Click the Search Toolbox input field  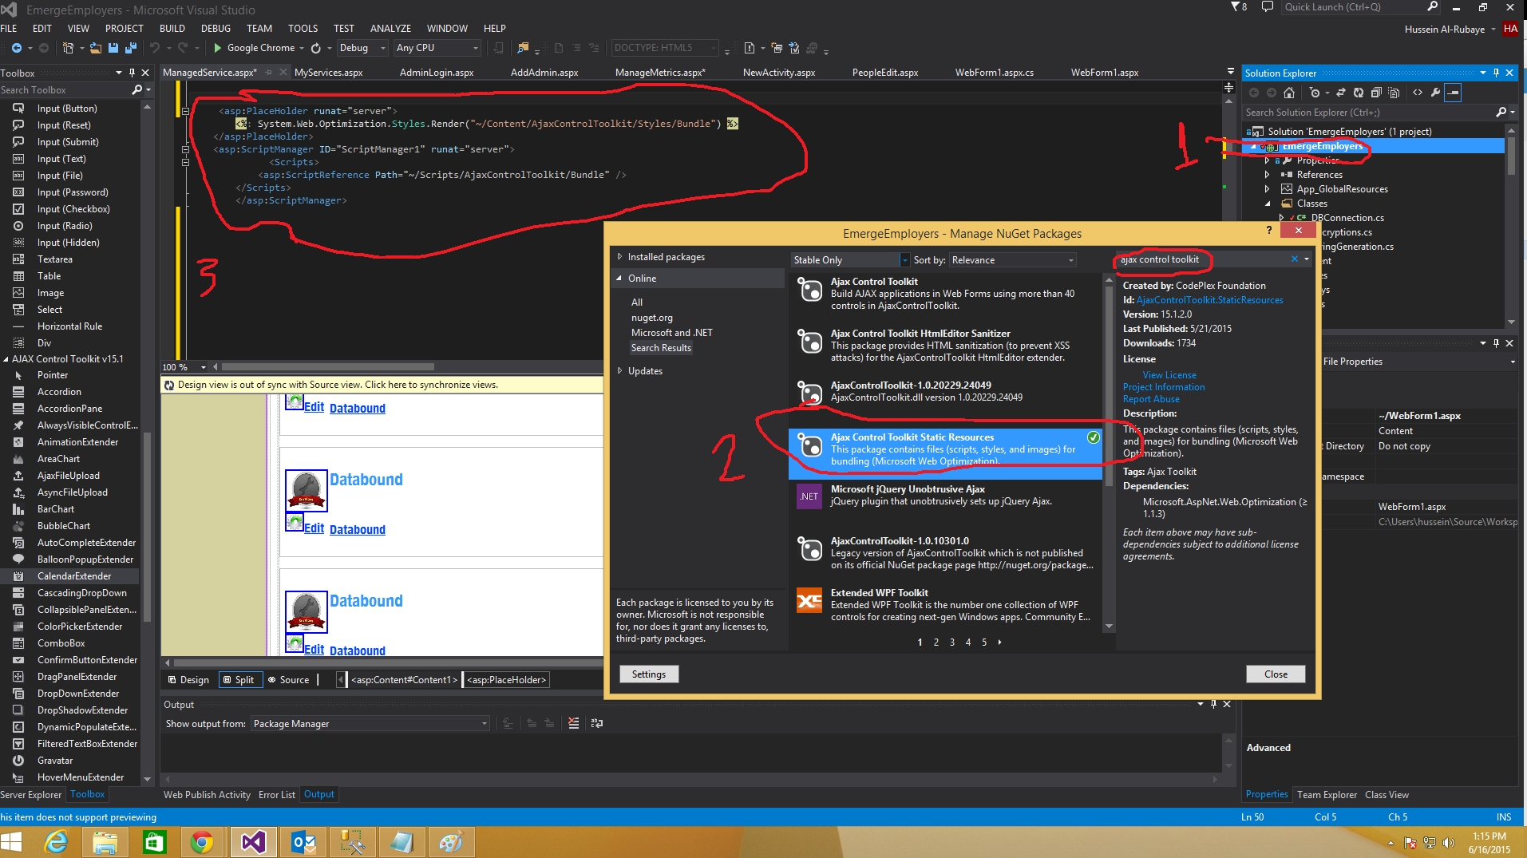[65, 90]
